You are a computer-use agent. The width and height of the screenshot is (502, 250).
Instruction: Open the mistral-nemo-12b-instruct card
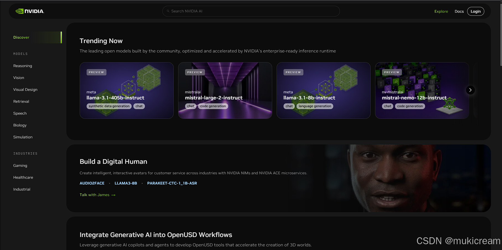[x=422, y=90]
